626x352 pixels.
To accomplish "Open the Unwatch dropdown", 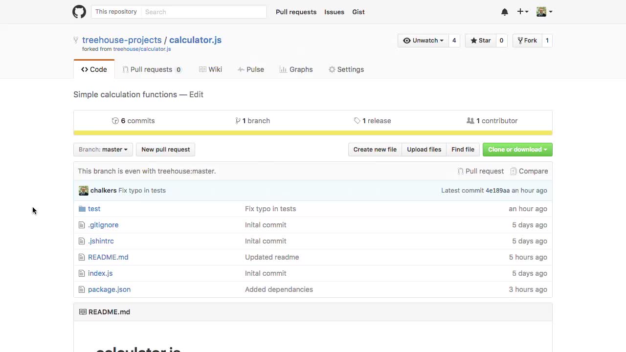I will (x=423, y=41).
